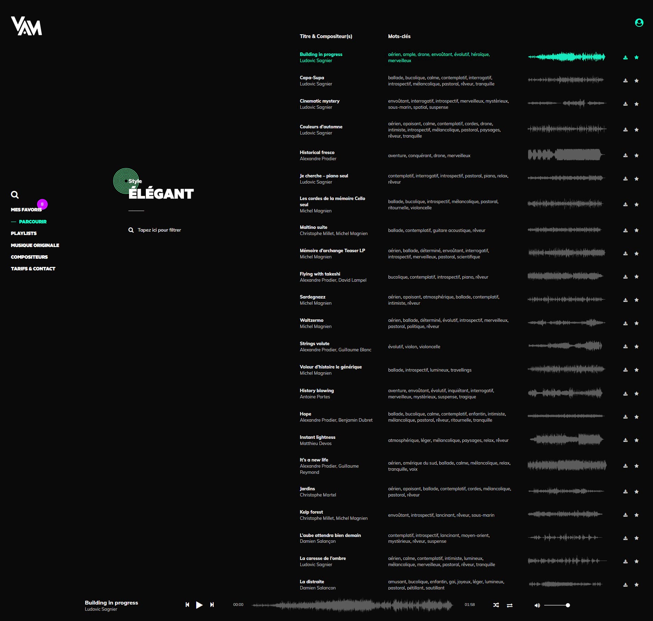The height and width of the screenshot is (621, 653).
Task: Click the Waltzermo track waveform
Action: [x=567, y=323]
